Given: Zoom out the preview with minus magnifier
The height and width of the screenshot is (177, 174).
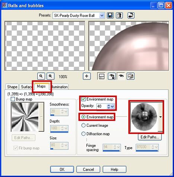Looking at the screenshot, I should (41, 76).
